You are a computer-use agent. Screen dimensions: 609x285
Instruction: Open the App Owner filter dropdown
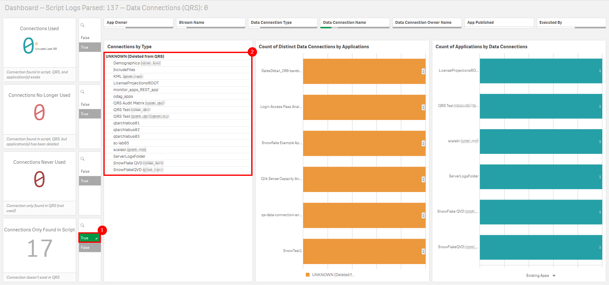click(x=138, y=23)
